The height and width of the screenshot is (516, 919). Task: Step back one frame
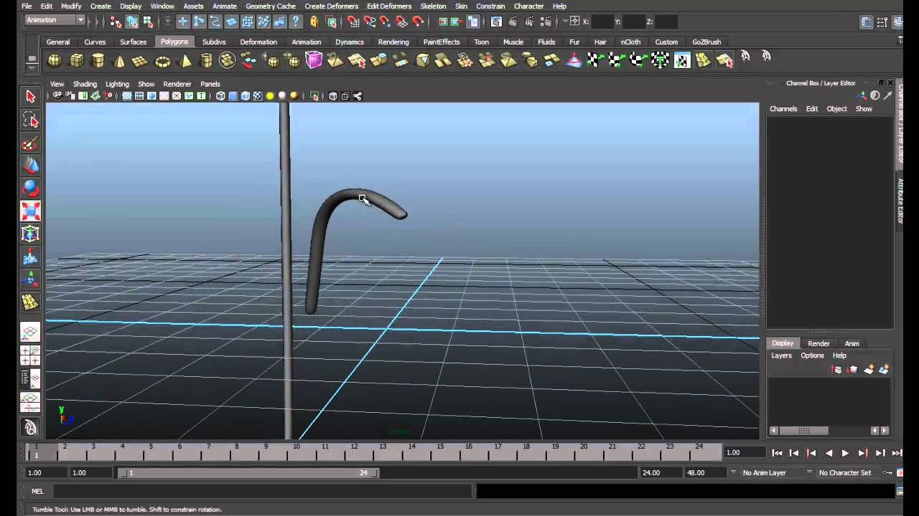(x=794, y=453)
